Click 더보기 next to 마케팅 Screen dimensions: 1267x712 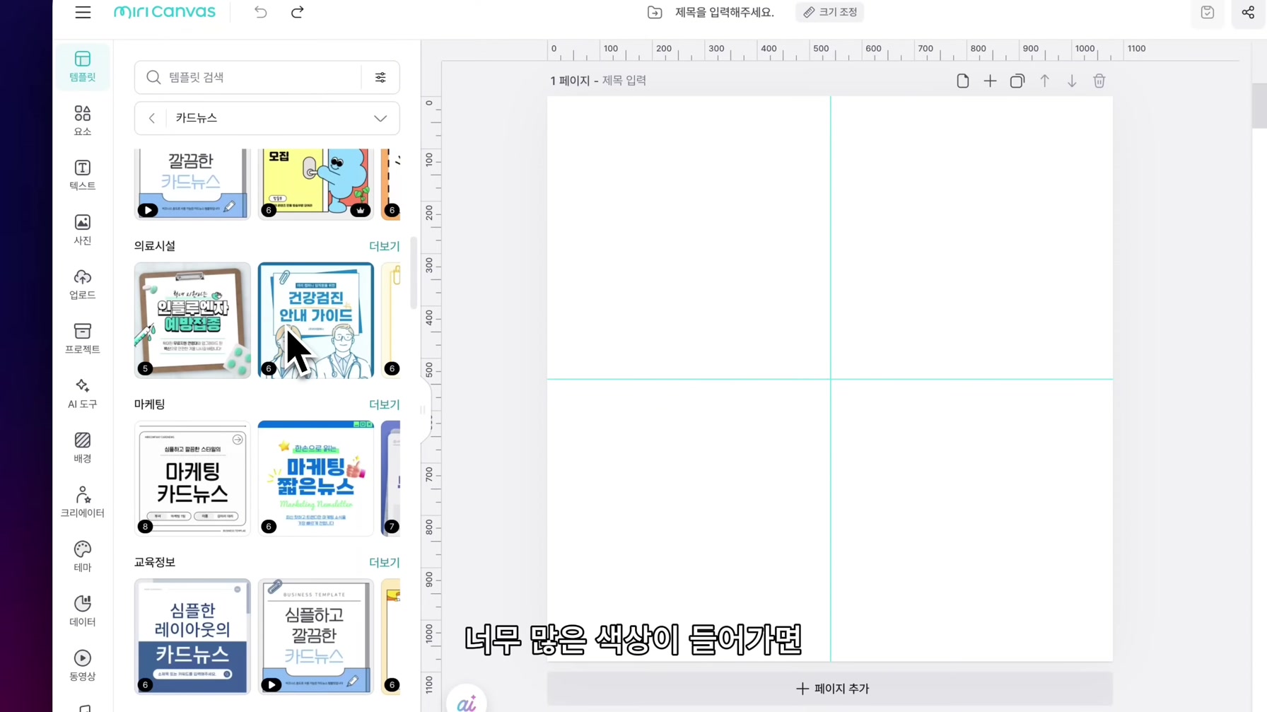point(384,404)
